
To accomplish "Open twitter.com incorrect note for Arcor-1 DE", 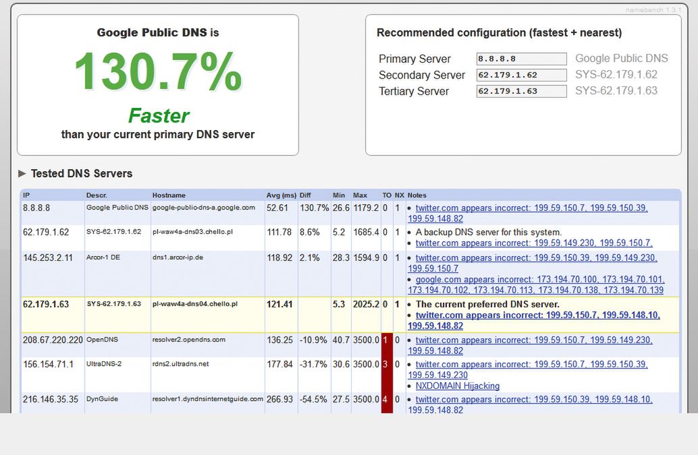I will point(533,263).
